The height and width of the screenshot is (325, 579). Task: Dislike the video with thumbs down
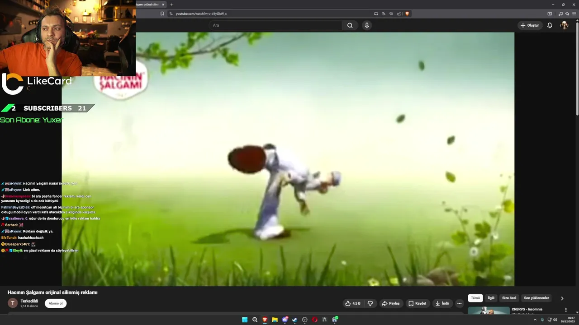point(370,303)
